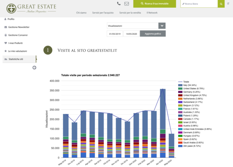This screenshot has width=233, height=167.
Task: Click Ricerca il tuo immobile button
Action: (155, 4)
